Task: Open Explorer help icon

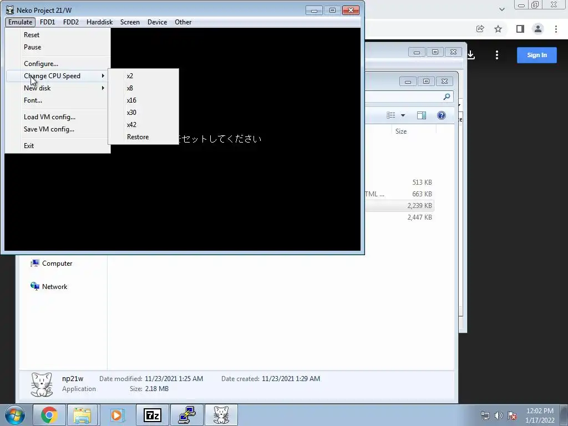Action: click(x=441, y=115)
